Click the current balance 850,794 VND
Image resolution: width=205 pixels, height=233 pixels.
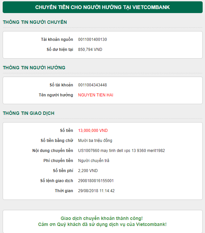(90, 50)
